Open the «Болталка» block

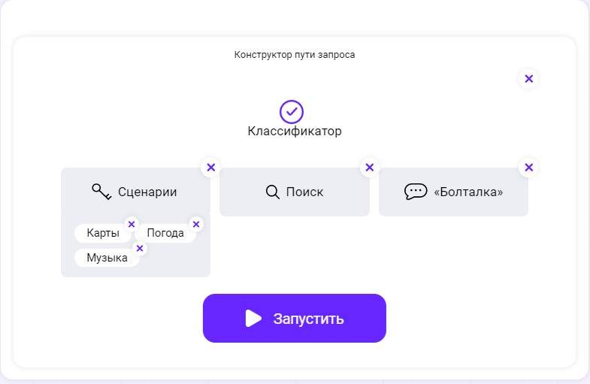(x=468, y=192)
